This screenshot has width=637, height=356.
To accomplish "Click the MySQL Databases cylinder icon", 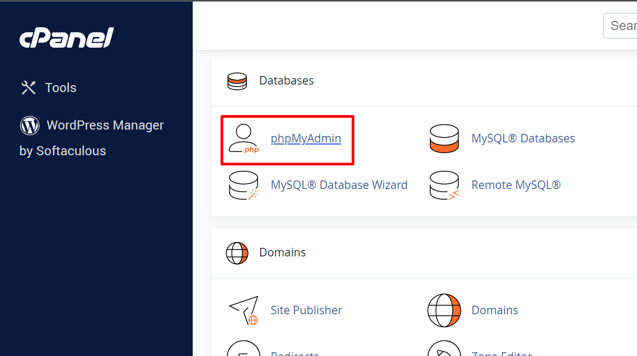I will click(x=444, y=139).
